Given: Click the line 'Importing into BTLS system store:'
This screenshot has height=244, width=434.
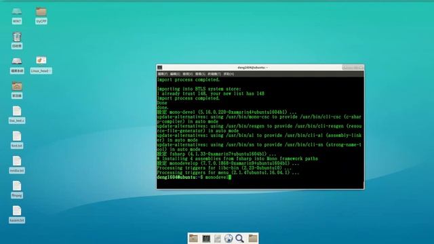Looking at the screenshot, I should (x=199, y=89).
